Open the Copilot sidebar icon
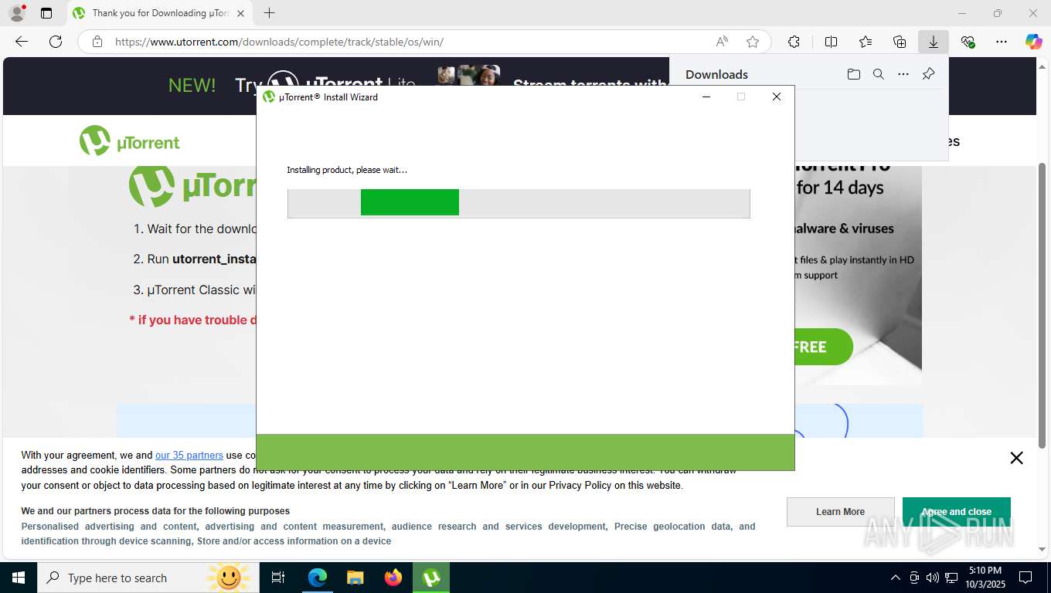Screen dimensions: 1051x593 (1033, 42)
